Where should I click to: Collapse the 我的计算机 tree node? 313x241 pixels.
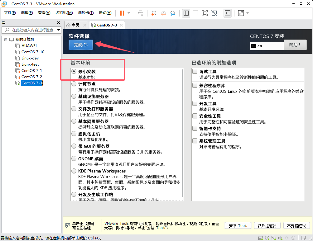pos(6,40)
